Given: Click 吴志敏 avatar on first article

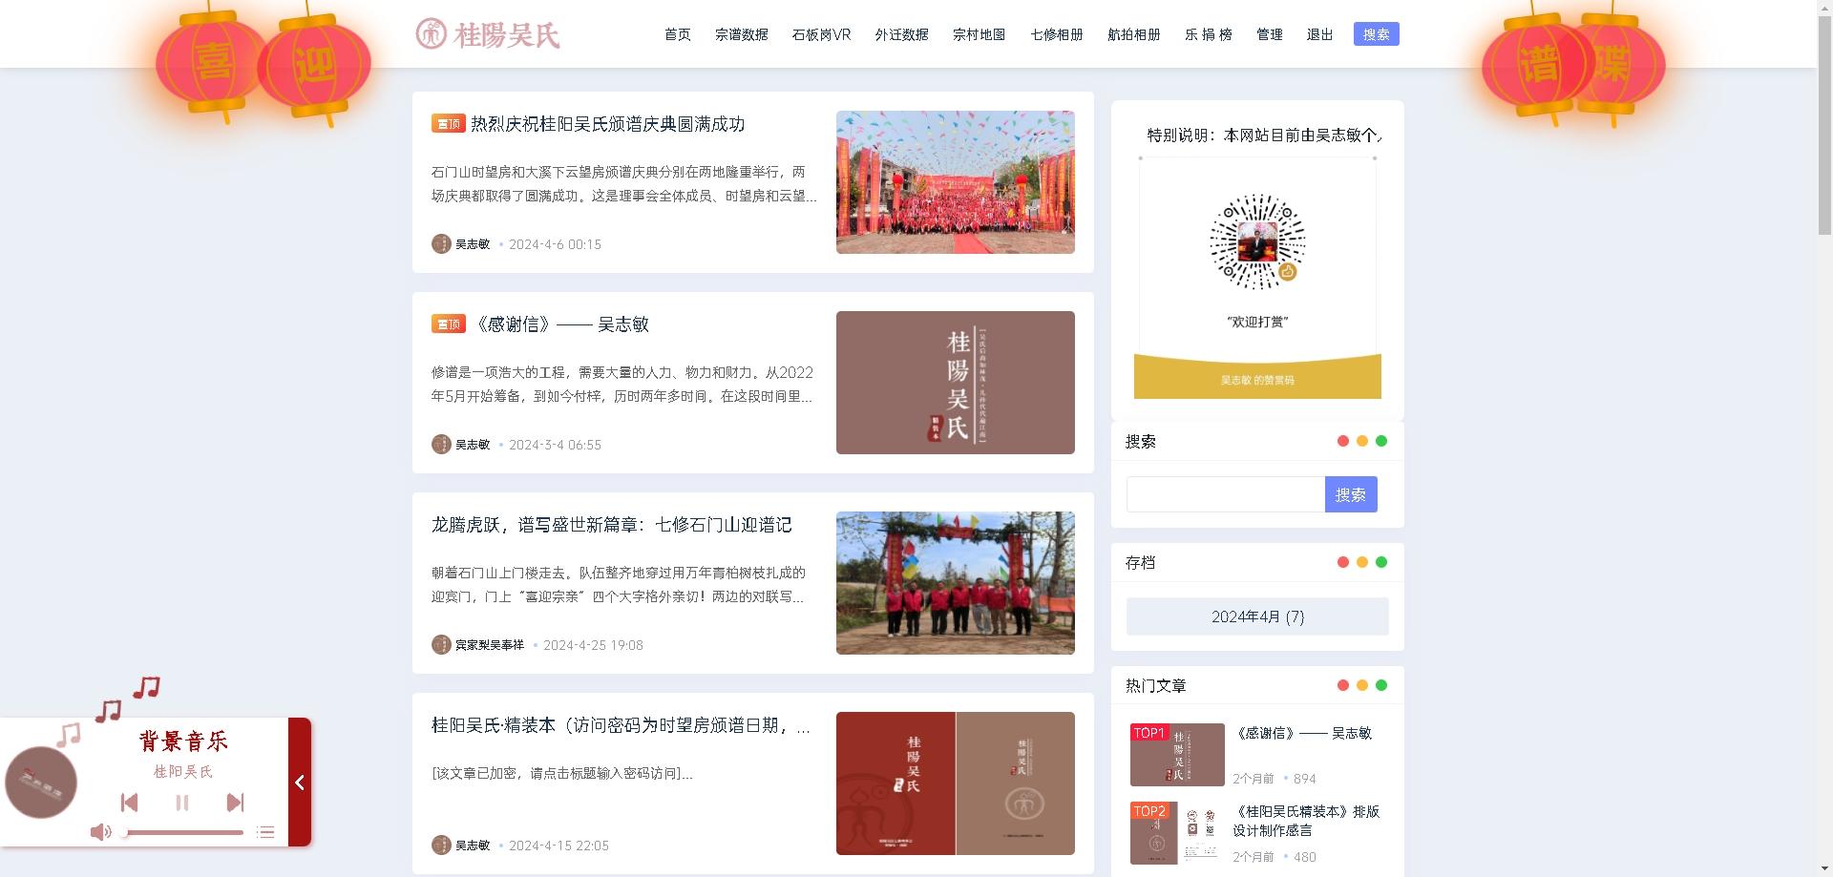Looking at the screenshot, I should point(441,244).
